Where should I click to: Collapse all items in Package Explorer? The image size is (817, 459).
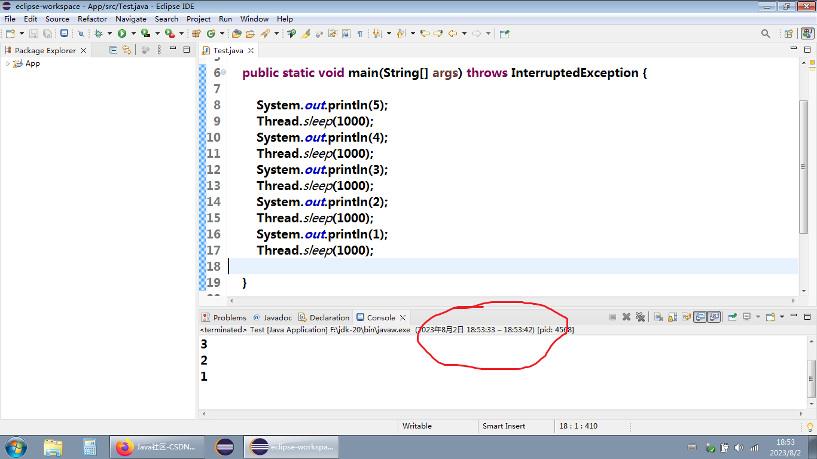coord(113,50)
